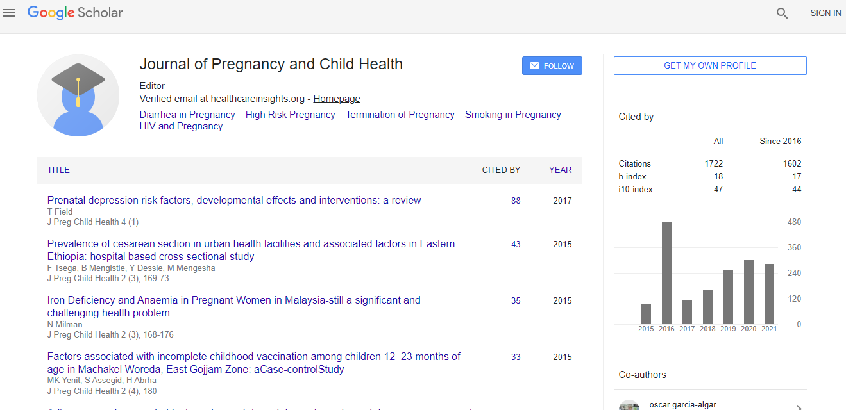View the 88 citations count link

click(516, 201)
